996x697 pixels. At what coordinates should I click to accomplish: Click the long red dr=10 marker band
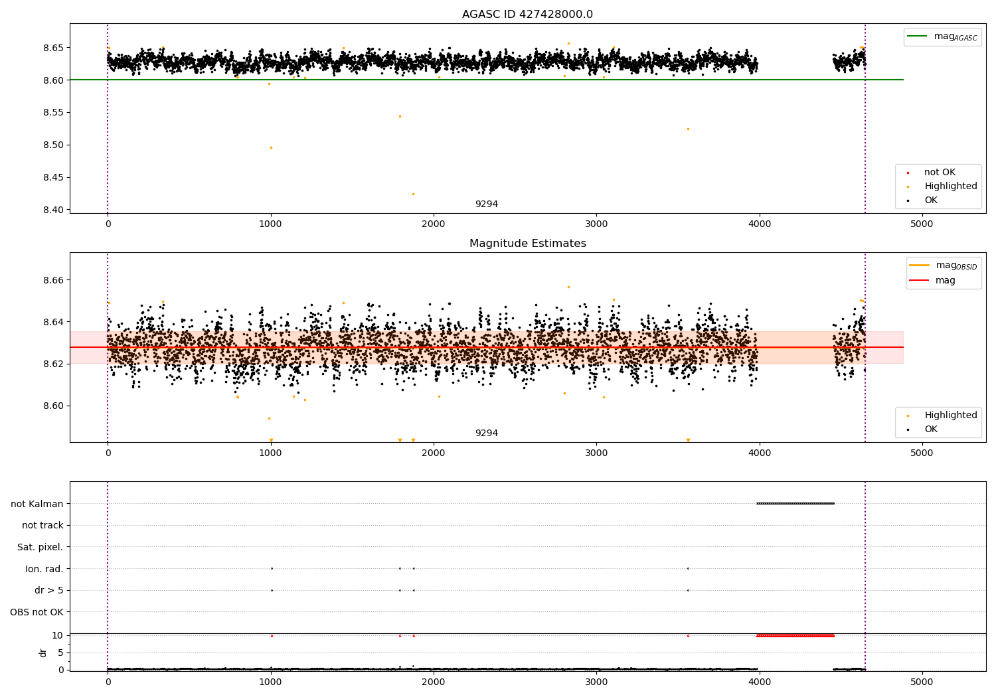[x=795, y=635]
